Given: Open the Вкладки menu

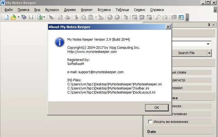Looking at the screenshot, I should point(52,10).
